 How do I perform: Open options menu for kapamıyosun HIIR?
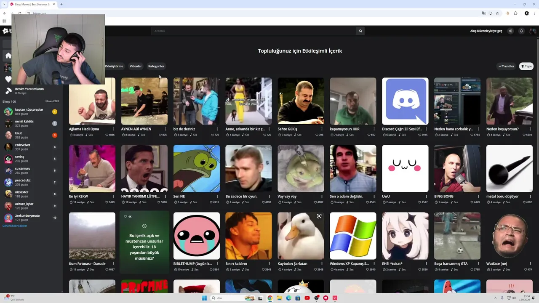point(374,129)
